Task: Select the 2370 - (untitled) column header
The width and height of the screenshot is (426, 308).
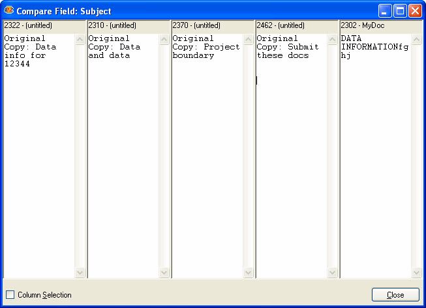Action: click(213, 25)
